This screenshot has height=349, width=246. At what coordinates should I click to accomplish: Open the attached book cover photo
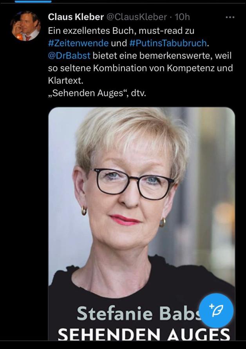[142, 224]
